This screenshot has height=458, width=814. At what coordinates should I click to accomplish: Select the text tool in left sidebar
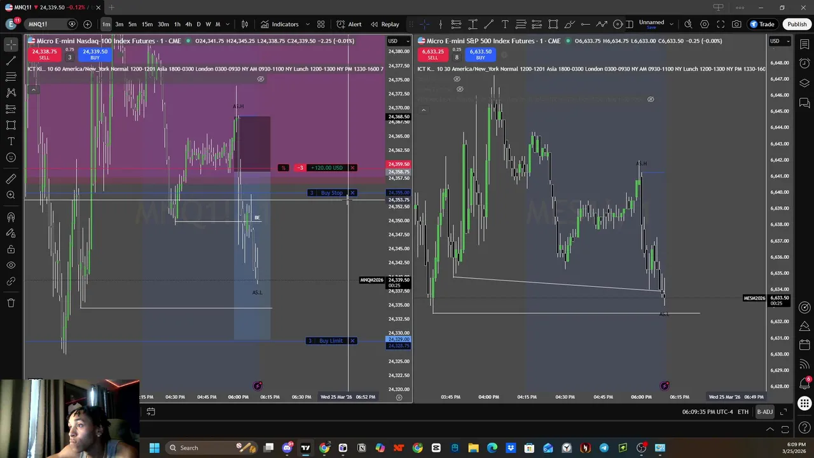(x=11, y=141)
